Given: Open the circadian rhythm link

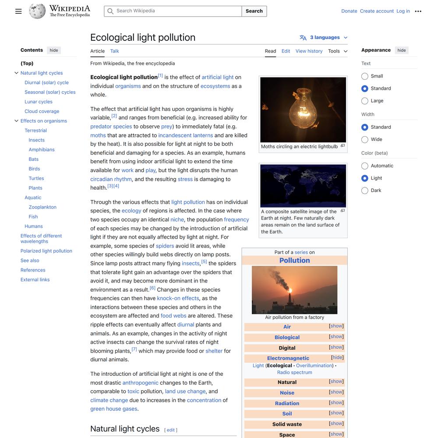Looking at the screenshot, I should point(111,179).
